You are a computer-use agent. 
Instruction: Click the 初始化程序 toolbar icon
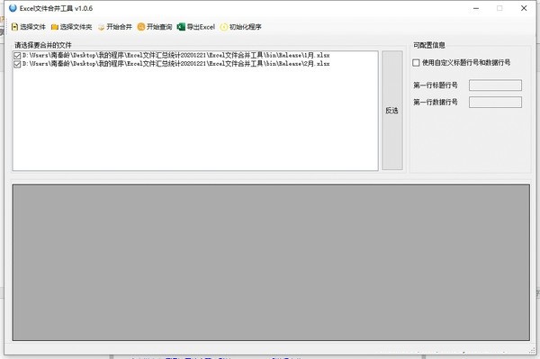coord(224,27)
